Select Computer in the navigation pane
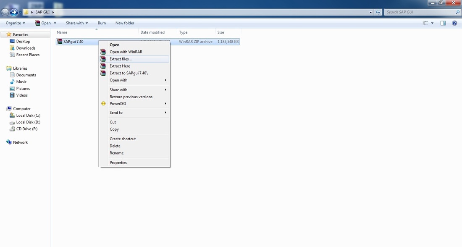This screenshot has height=247, width=462. tap(21, 108)
